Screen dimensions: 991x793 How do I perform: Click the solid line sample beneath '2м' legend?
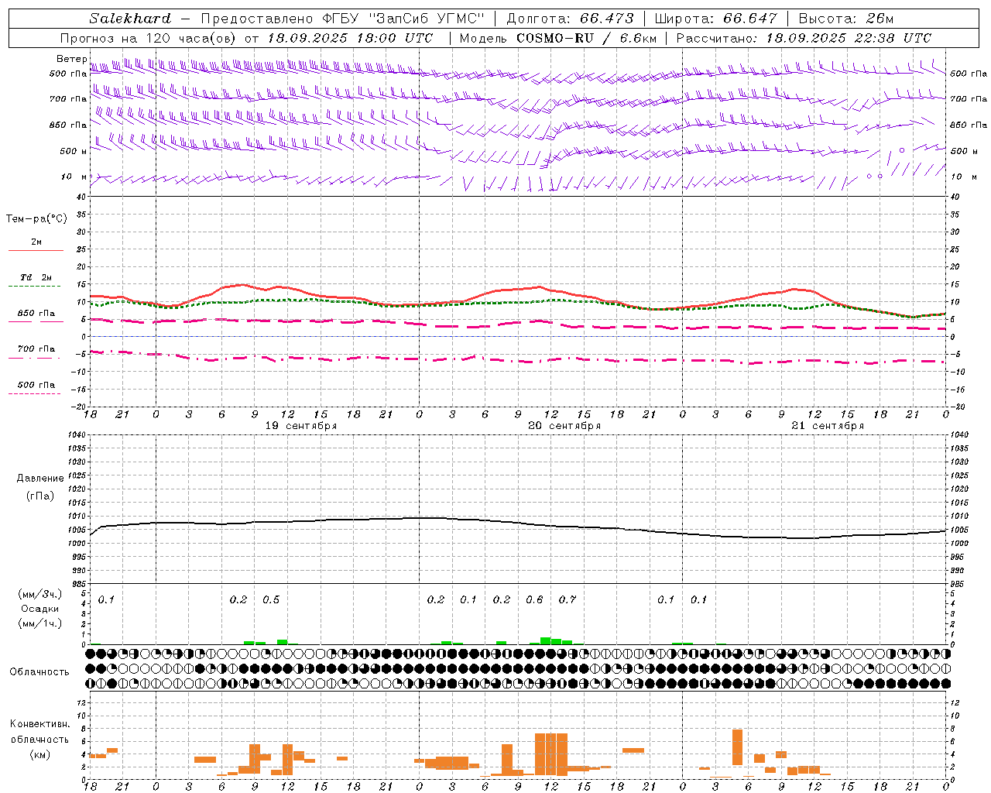[36, 250]
